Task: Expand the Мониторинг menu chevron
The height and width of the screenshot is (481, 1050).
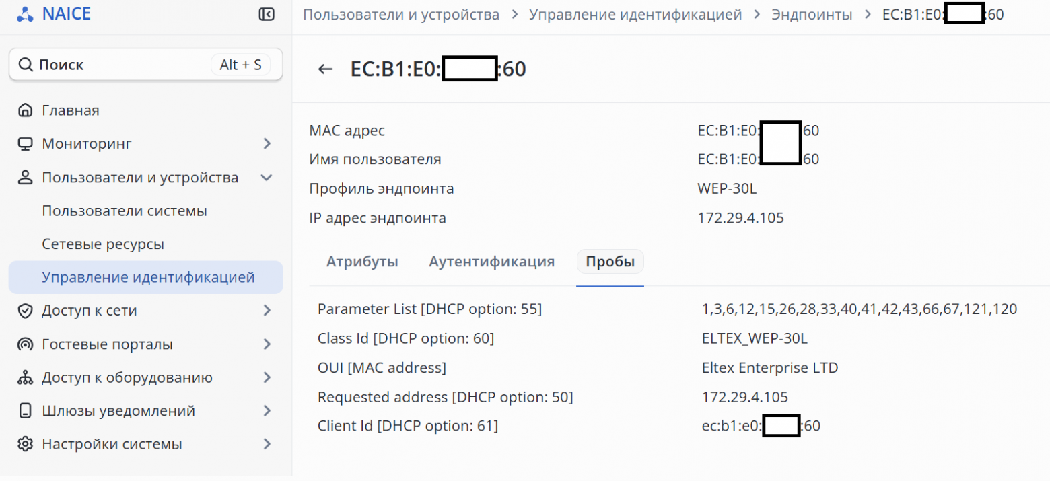Action: coord(267,144)
